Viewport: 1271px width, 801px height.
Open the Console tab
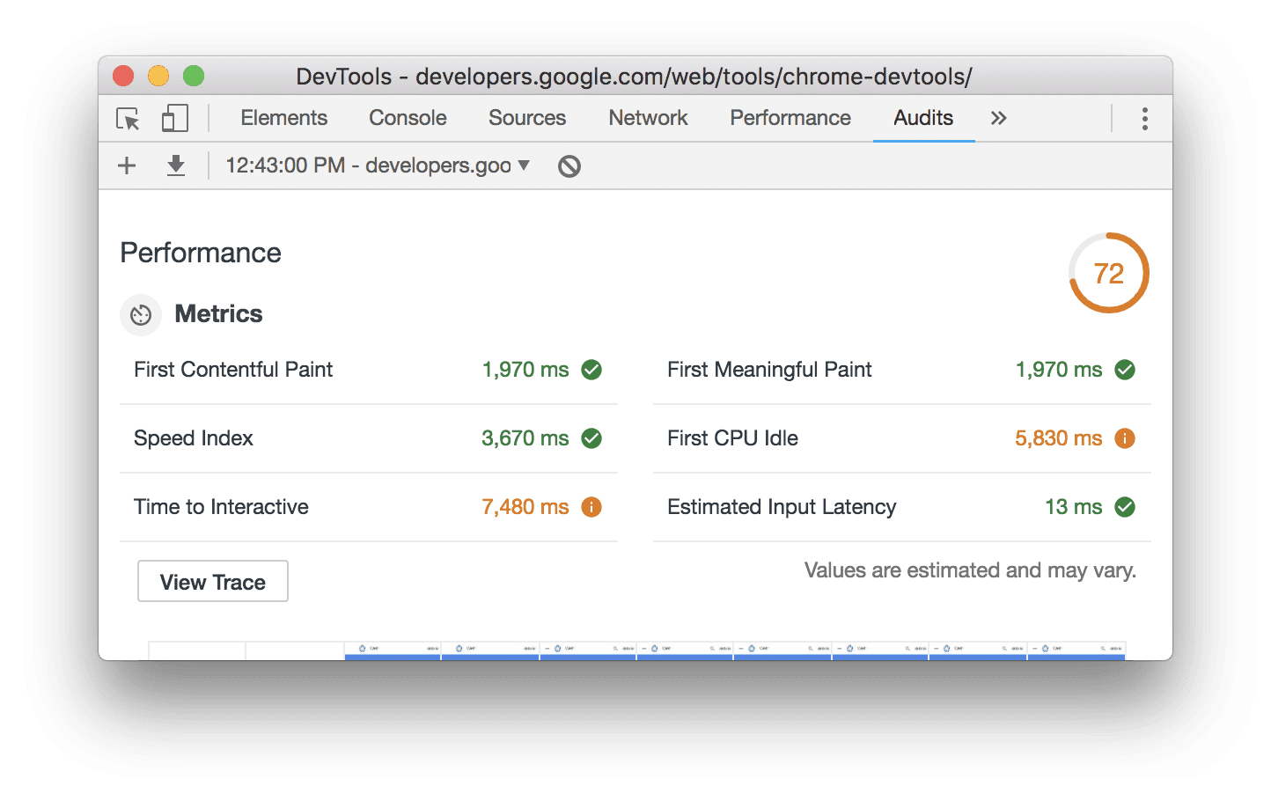[x=407, y=117]
